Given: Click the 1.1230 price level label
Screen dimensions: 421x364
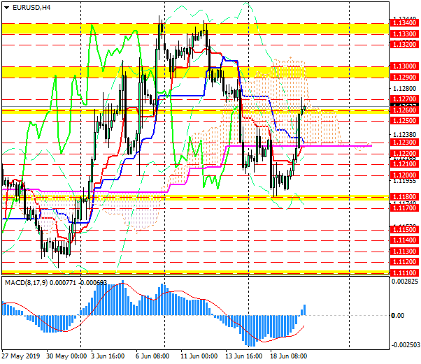Looking at the screenshot, I should tap(404, 143).
